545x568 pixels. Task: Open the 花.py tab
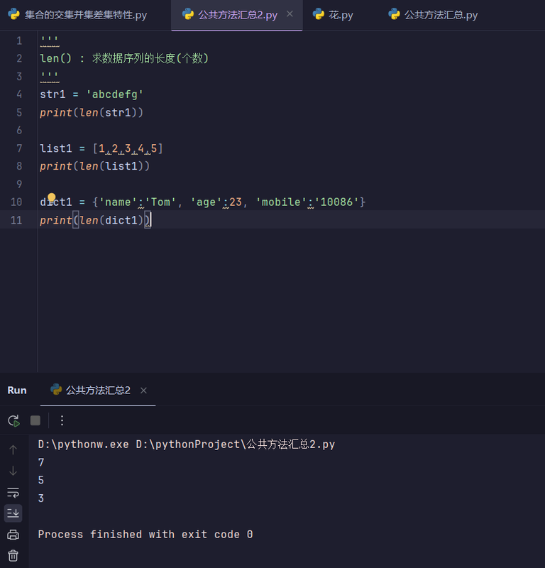click(341, 15)
